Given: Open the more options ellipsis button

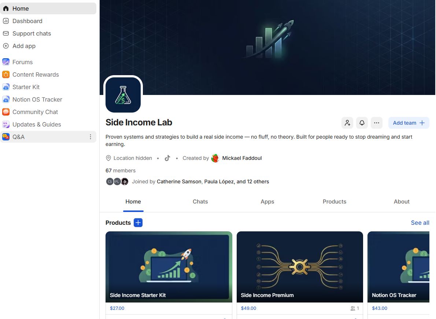Looking at the screenshot, I should point(377,123).
